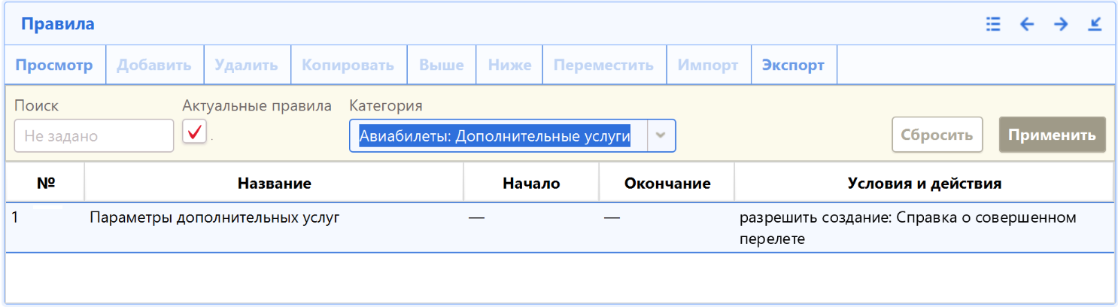Click Копировать in the toolbar
The image size is (1118, 307).
tap(348, 65)
